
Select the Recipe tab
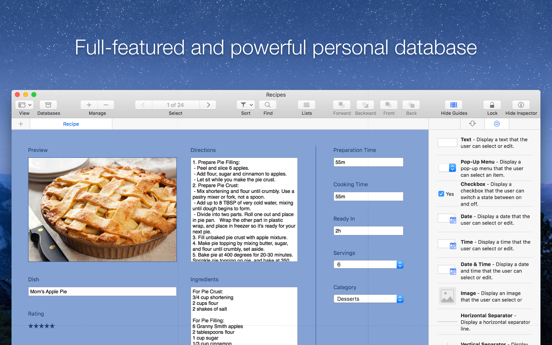[x=71, y=124]
